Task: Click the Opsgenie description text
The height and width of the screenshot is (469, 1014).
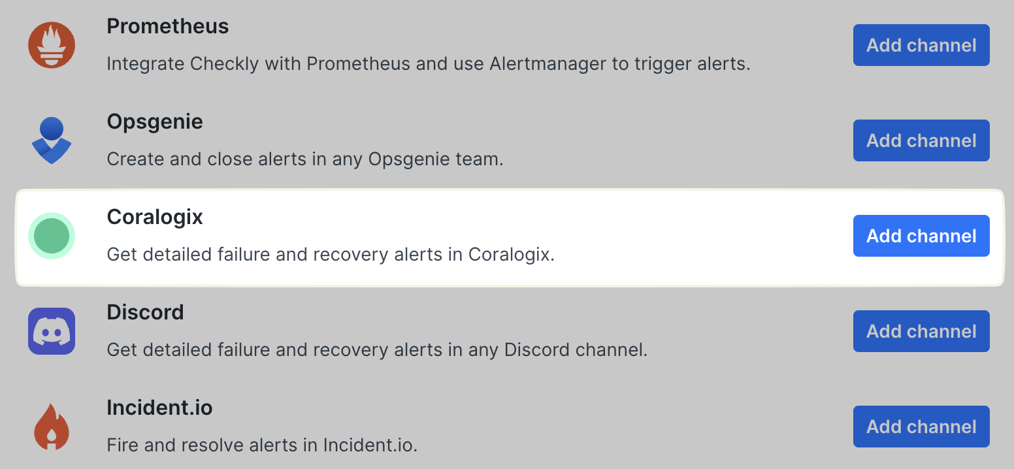Action: click(304, 159)
